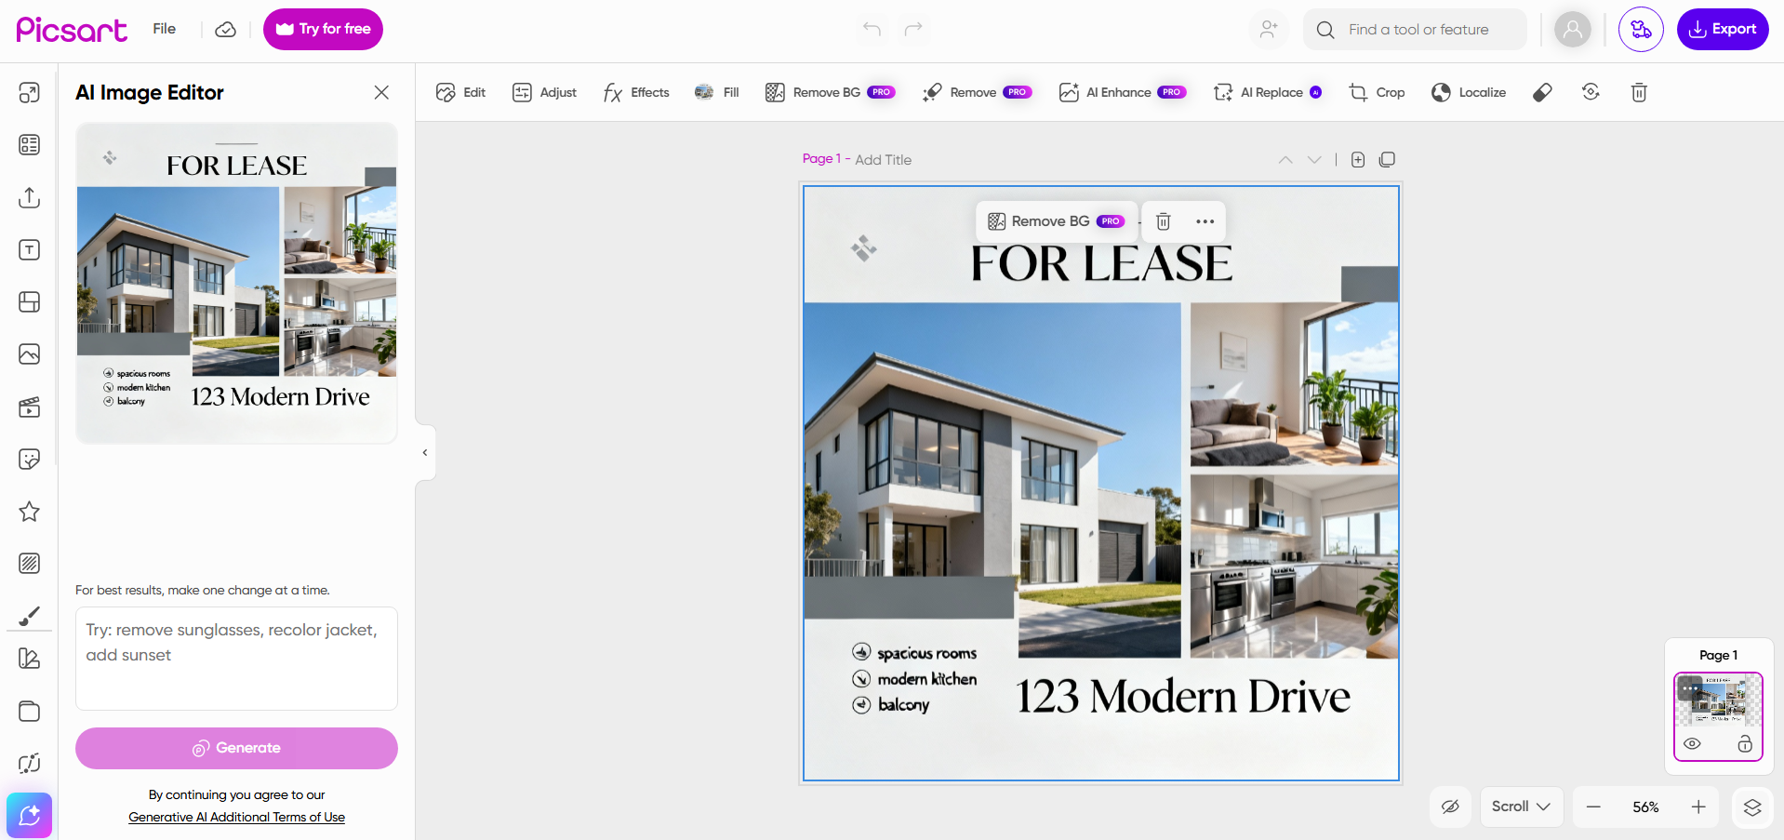Open the star Elements sidebar panel
The width and height of the screenshot is (1784, 840).
(x=30, y=511)
